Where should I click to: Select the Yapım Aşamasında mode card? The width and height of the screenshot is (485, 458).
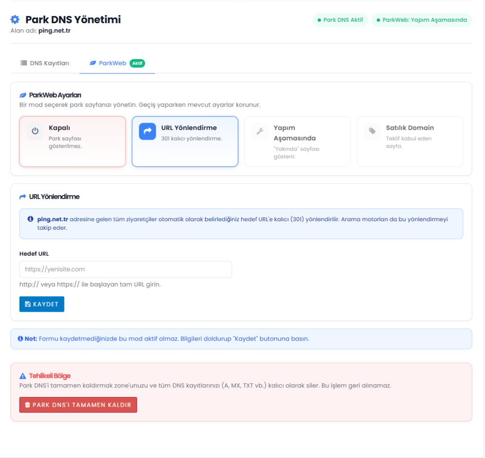[x=297, y=141]
